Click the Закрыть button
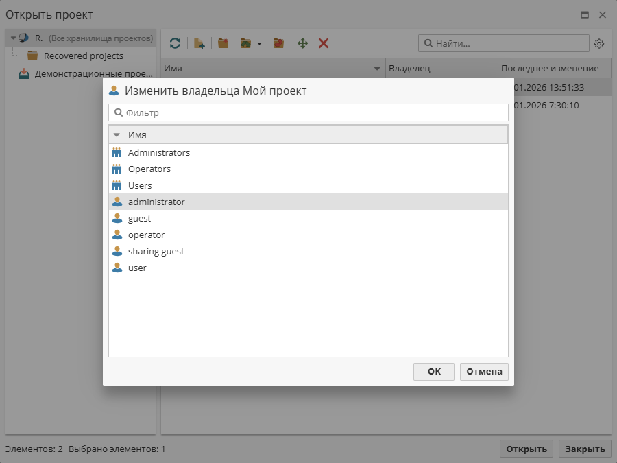617x463 pixels. click(x=584, y=448)
